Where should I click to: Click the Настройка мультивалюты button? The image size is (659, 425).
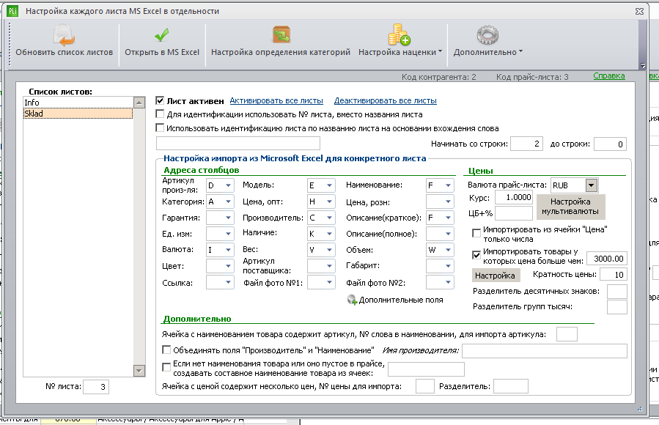click(x=570, y=207)
